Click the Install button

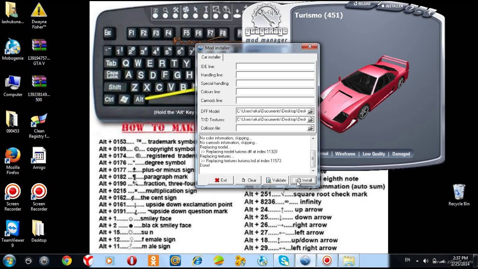click(304, 180)
